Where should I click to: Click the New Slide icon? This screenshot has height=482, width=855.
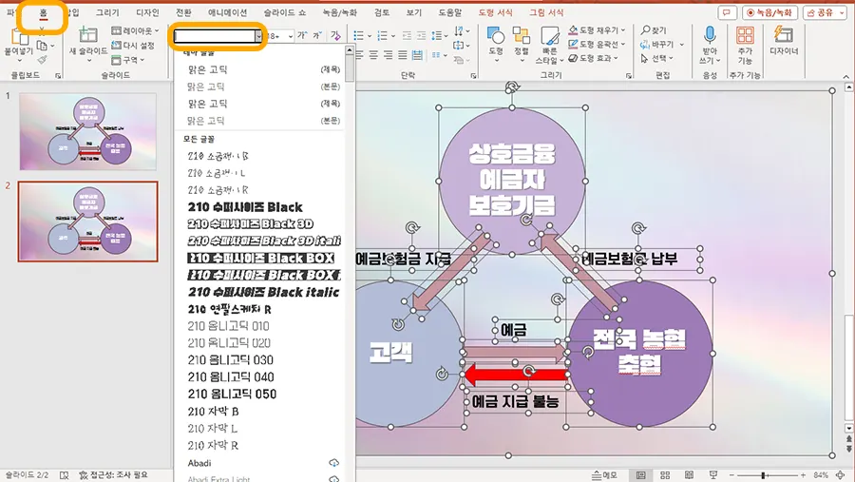[x=87, y=35]
